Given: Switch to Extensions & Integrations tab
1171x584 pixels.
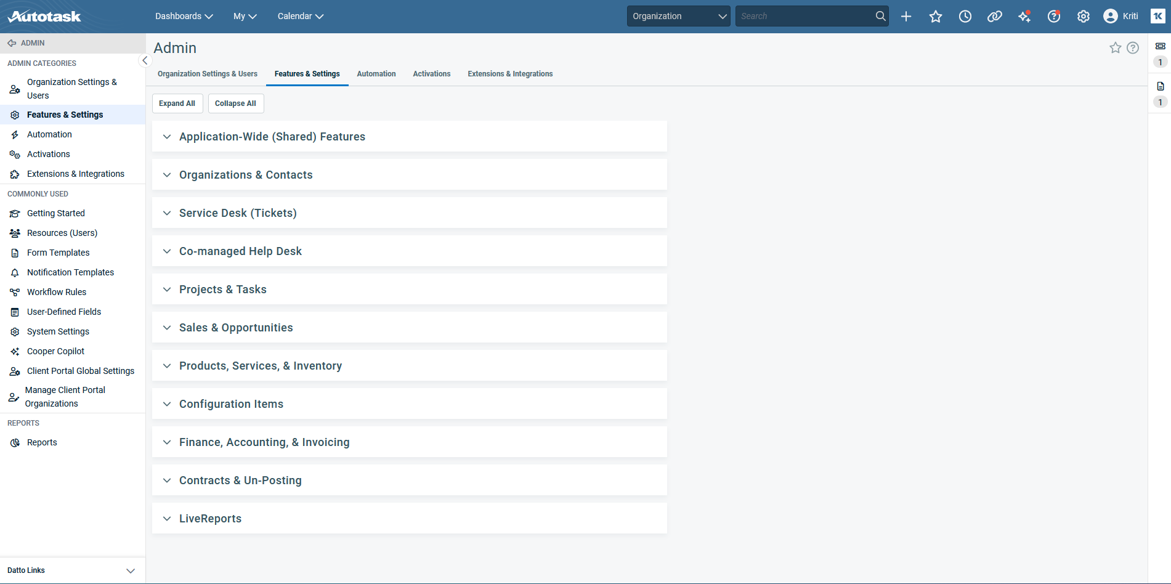Looking at the screenshot, I should [x=510, y=74].
